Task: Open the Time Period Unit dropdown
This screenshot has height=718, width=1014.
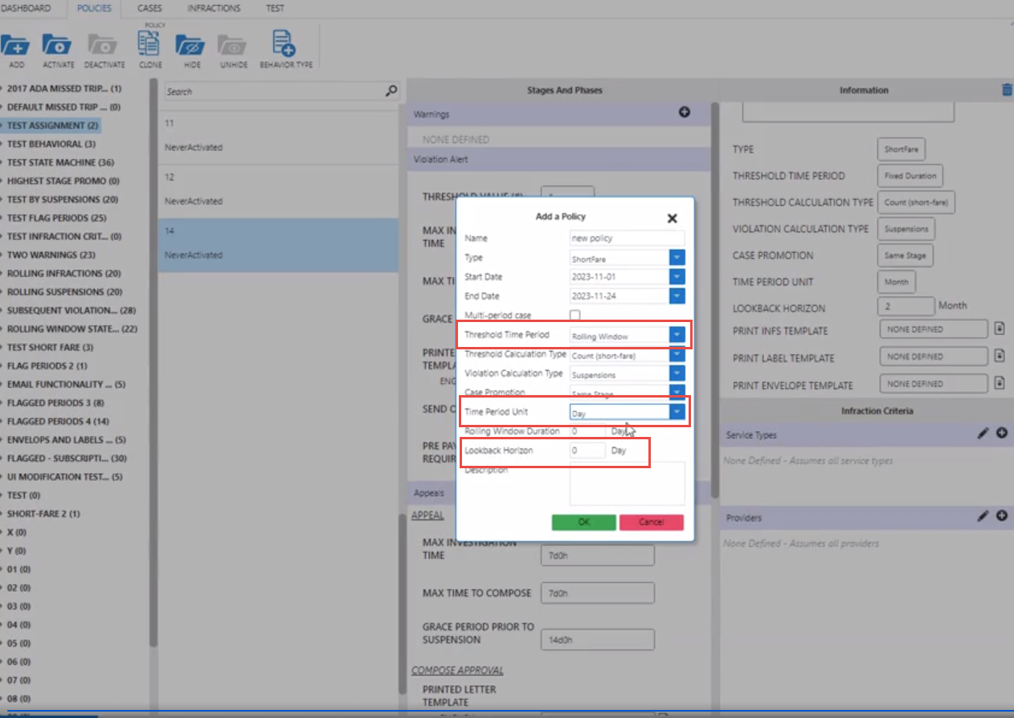Action: pyautogui.click(x=677, y=412)
